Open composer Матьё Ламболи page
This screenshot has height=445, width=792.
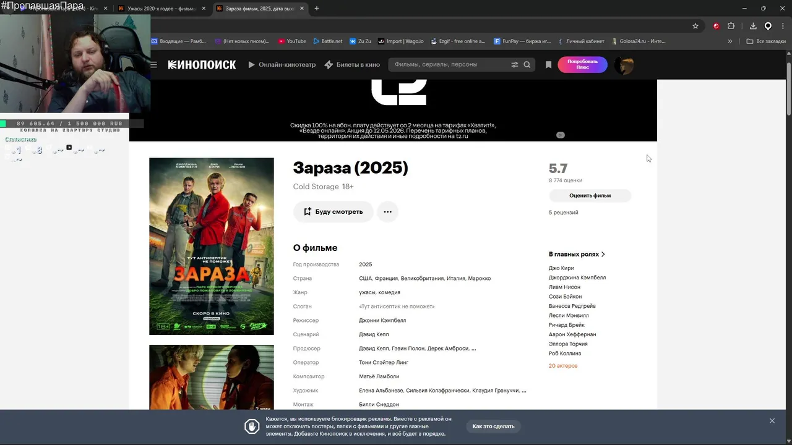(379, 376)
